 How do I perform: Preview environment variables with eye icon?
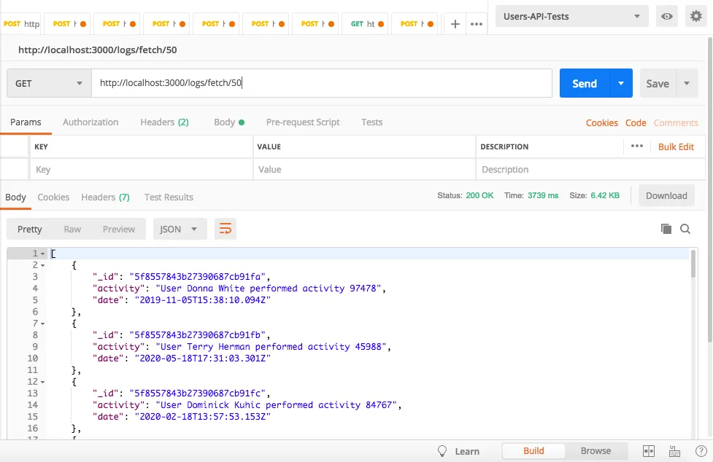pos(666,16)
